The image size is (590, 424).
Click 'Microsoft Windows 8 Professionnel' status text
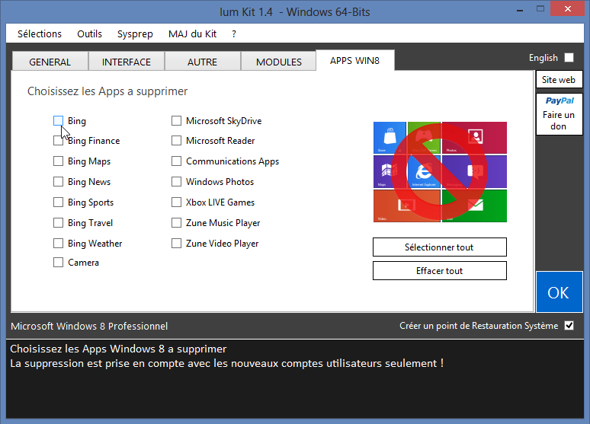89,326
